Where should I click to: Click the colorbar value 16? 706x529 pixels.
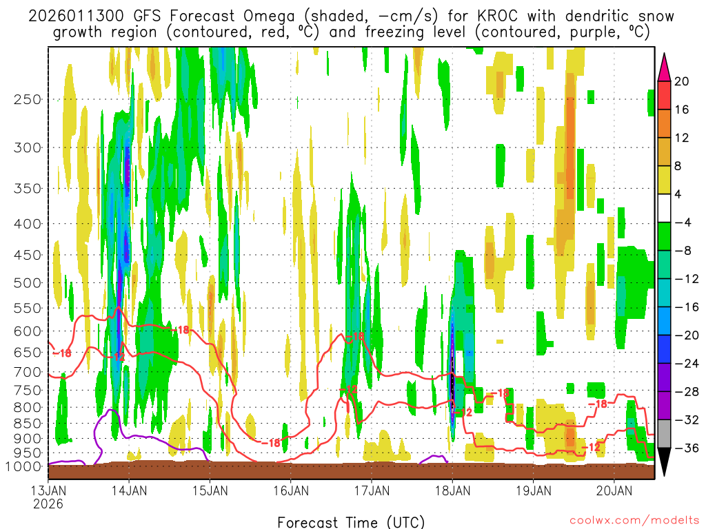[x=681, y=110]
